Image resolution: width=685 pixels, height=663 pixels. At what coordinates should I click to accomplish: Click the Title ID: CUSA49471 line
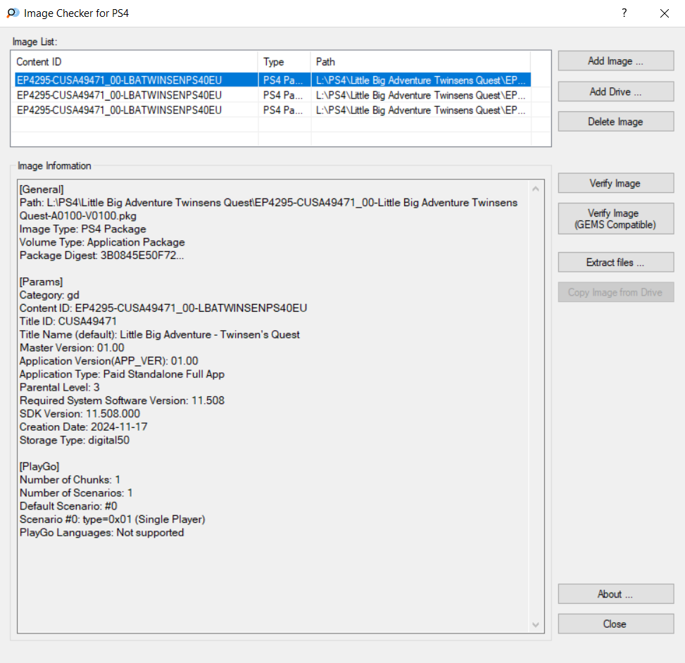click(x=68, y=321)
